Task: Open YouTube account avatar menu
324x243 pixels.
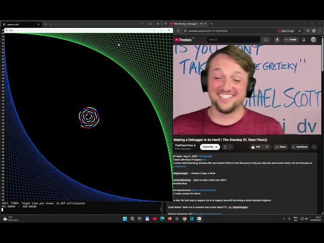Action: click(313, 39)
